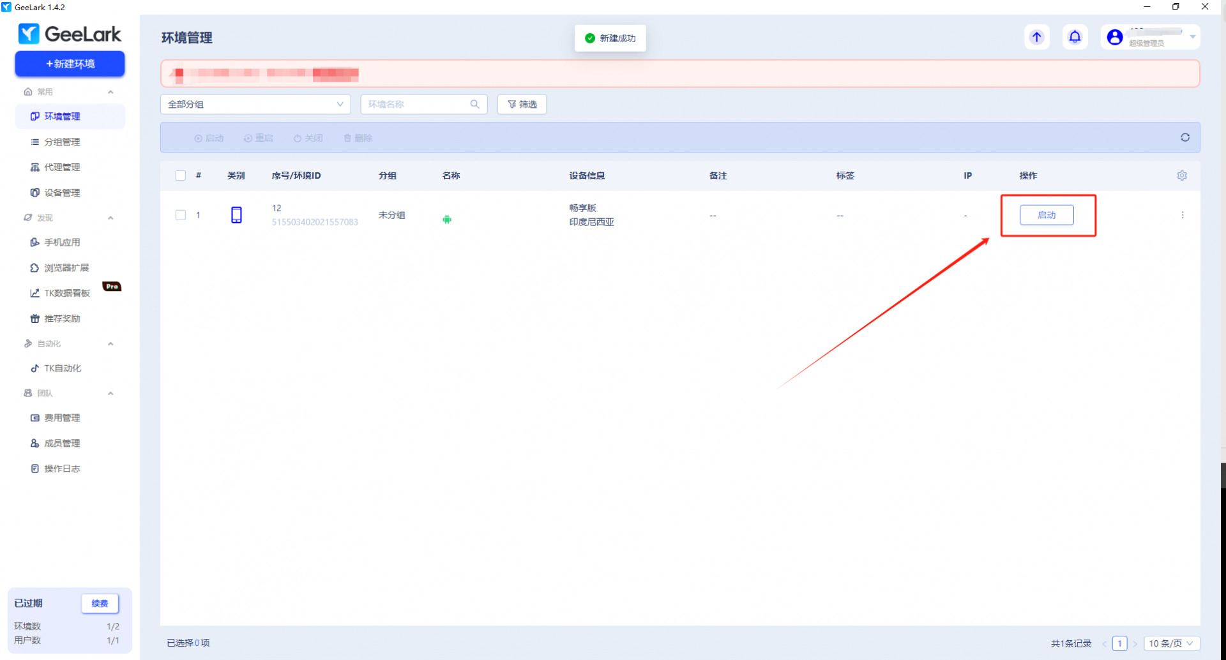Open the 手机应用 panel
The width and height of the screenshot is (1226, 660).
(x=62, y=242)
